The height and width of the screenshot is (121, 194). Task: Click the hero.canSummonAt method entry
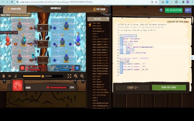pyautogui.click(x=101, y=47)
